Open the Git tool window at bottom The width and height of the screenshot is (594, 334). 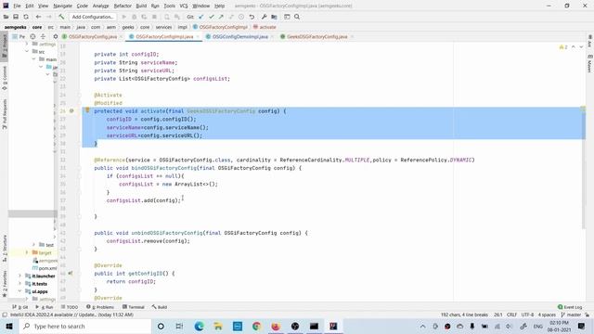[20, 307]
